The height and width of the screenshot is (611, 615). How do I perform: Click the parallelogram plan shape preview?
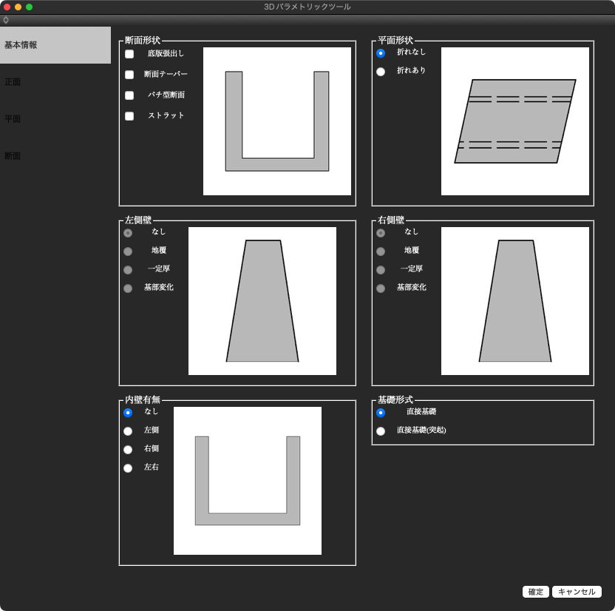(515, 121)
